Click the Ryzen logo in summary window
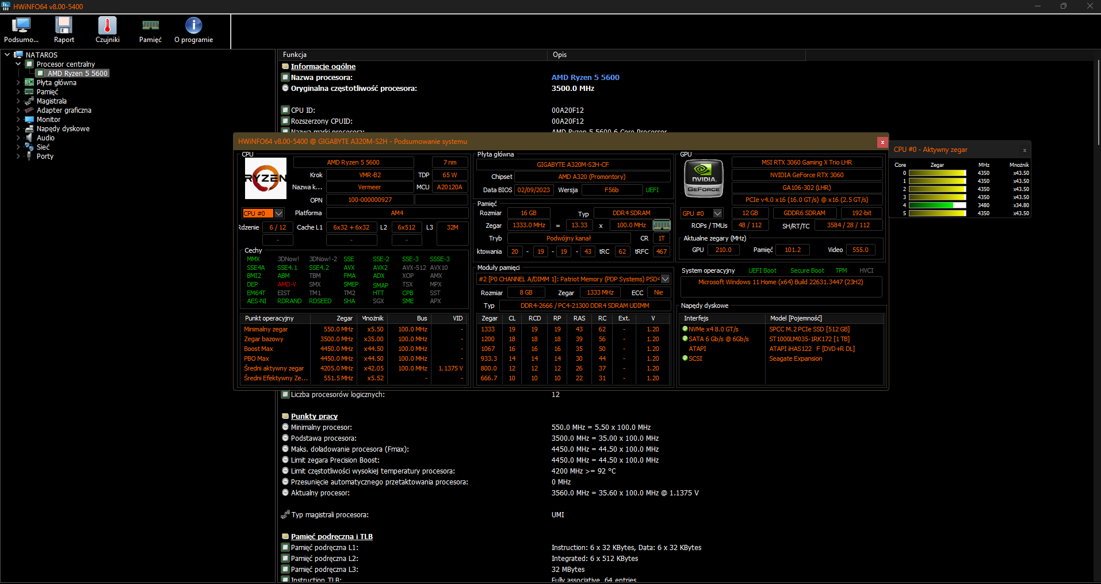1101x584 pixels. (266, 178)
